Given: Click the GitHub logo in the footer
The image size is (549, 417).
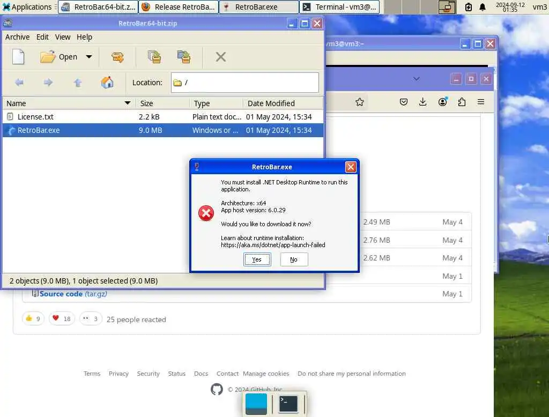Looking at the screenshot, I should click(x=217, y=389).
